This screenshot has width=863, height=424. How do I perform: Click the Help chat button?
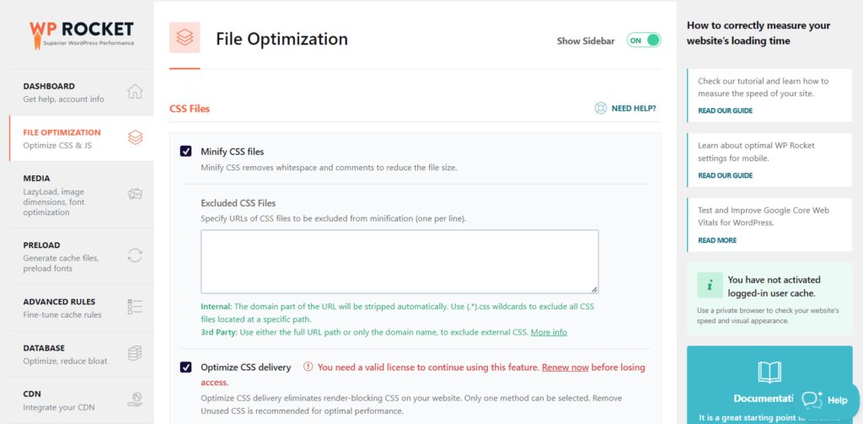pos(826,400)
